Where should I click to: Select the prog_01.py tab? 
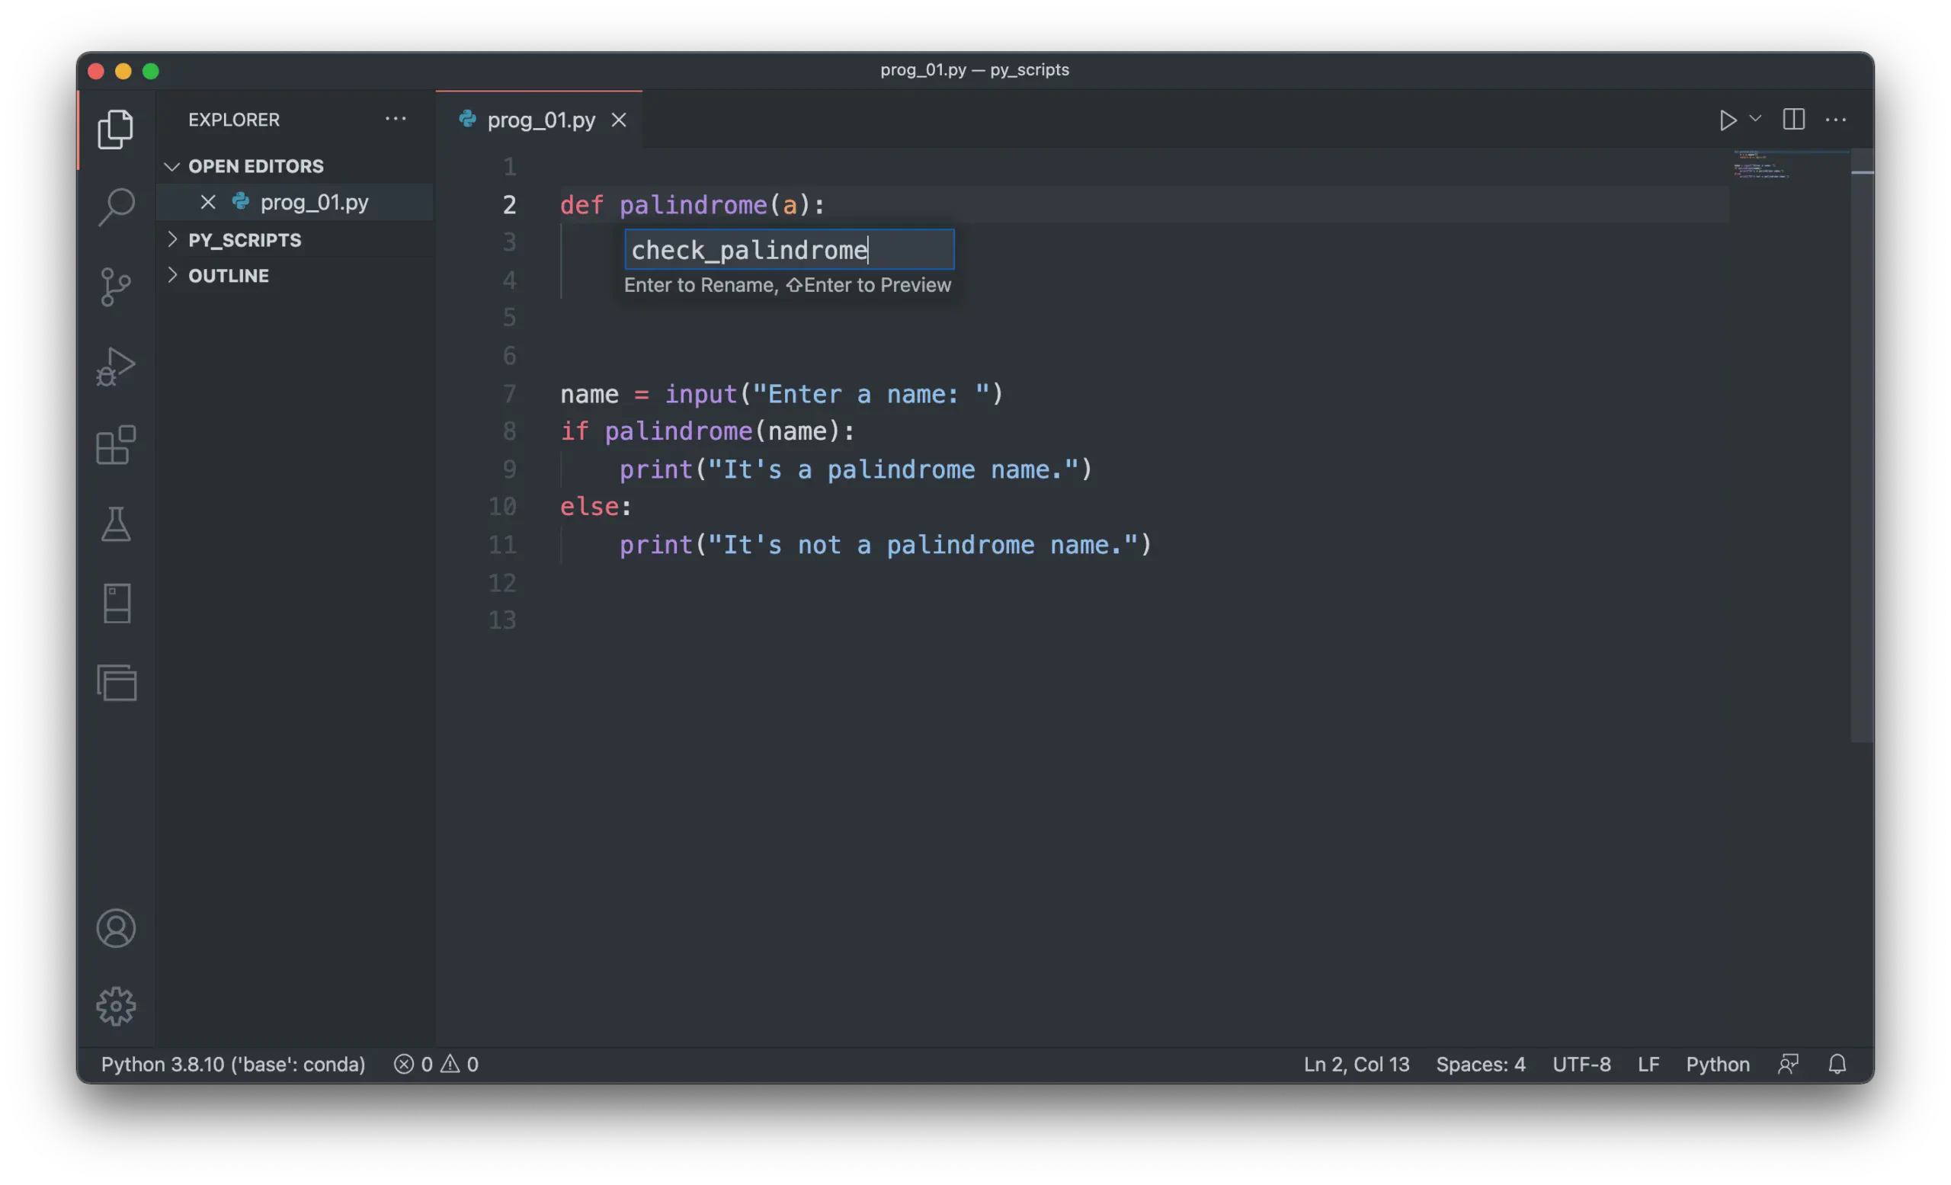coord(540,120)
